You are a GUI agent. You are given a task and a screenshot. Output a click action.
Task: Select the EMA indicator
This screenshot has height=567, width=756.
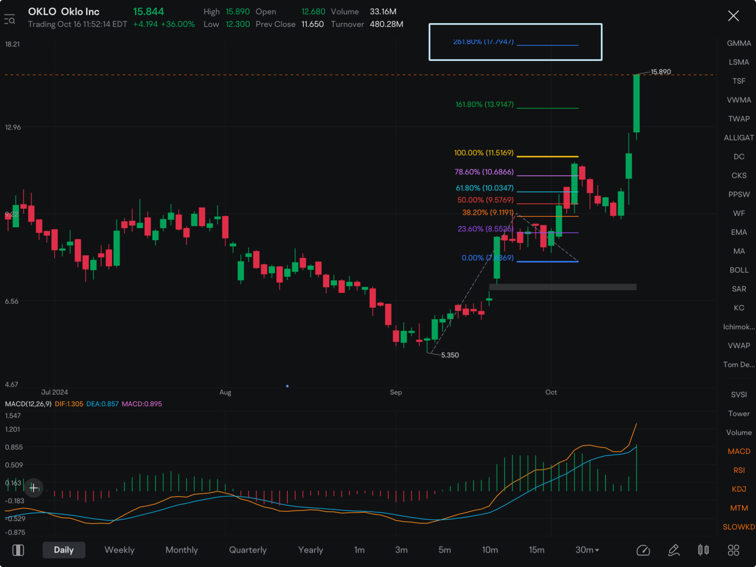point(739,232)
